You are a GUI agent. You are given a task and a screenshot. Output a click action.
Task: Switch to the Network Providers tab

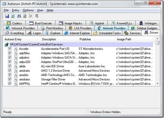[x=111, y=28]
